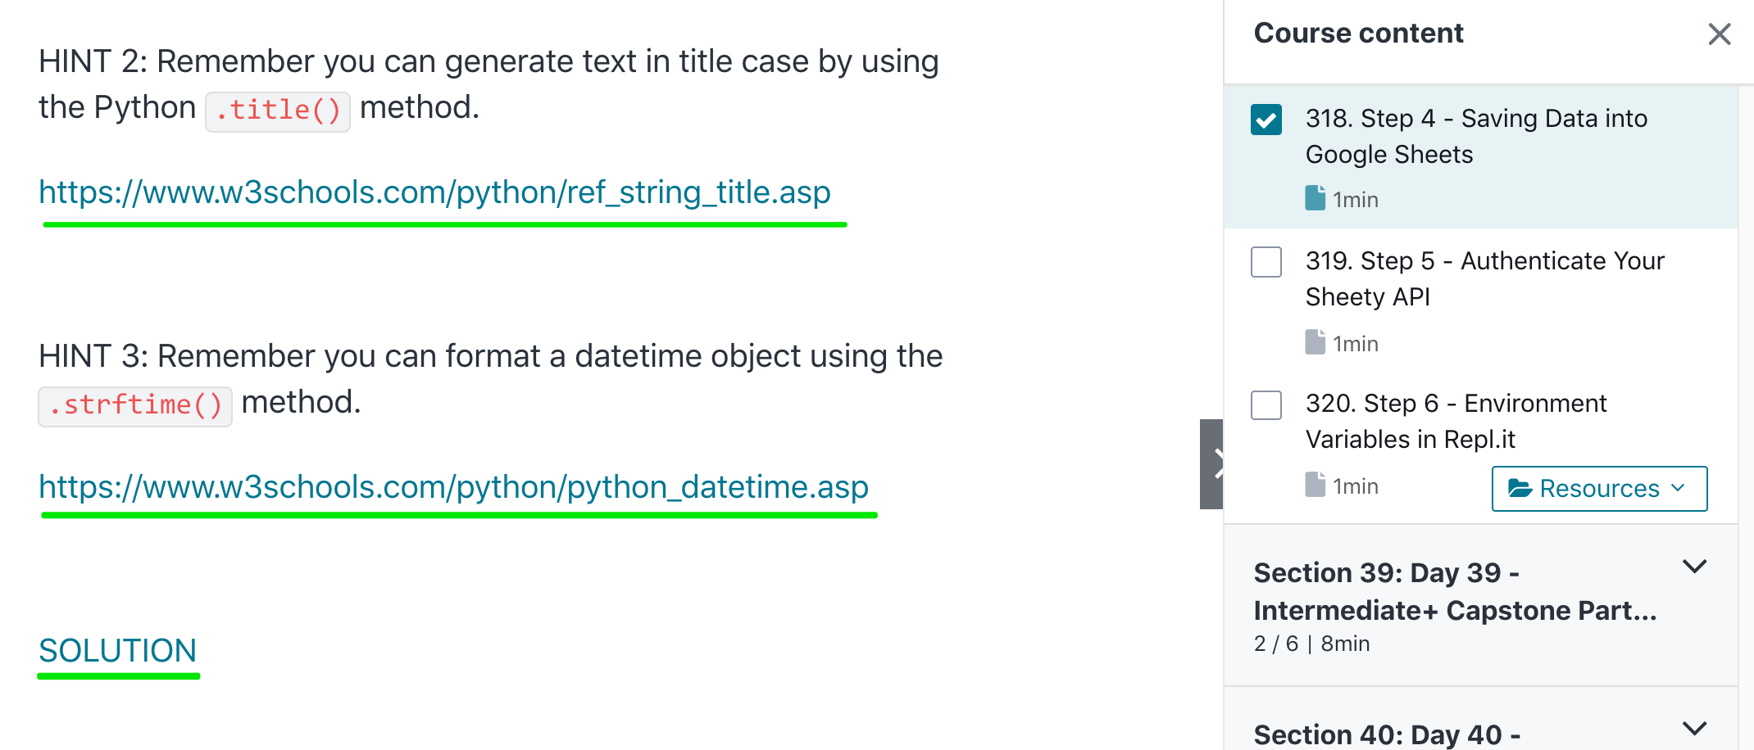
Task: Go to lecture 320 Environment Variables in Repl.it
Action: coord(1456,421)
